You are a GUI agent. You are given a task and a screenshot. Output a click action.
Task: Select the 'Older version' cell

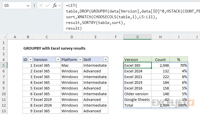click(137, 94)
